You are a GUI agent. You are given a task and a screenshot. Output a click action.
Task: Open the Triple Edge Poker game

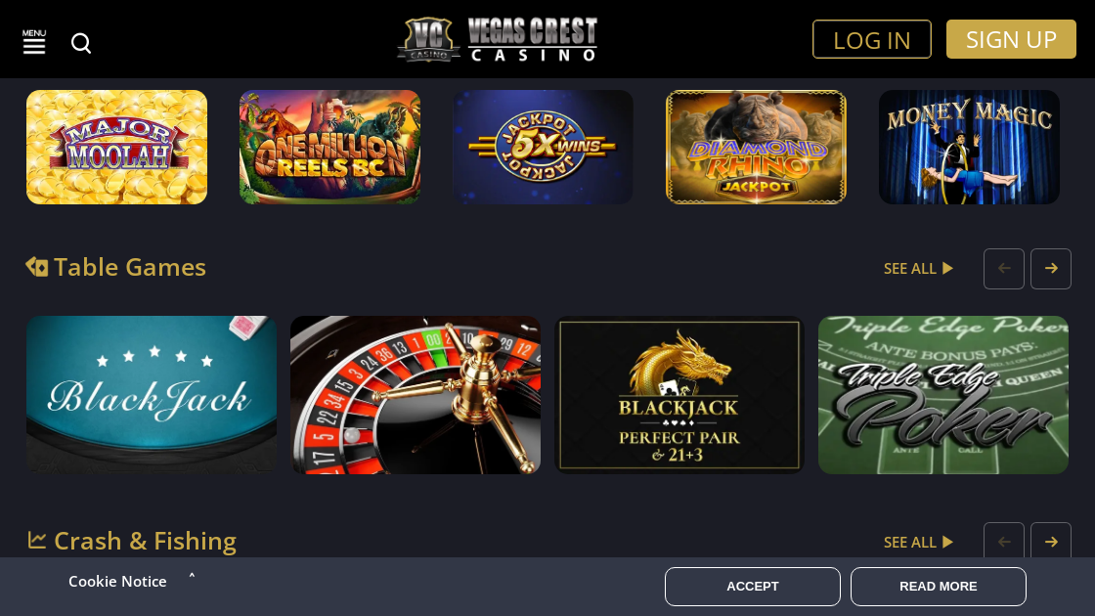pyautogui.click(x=942, y=395)
